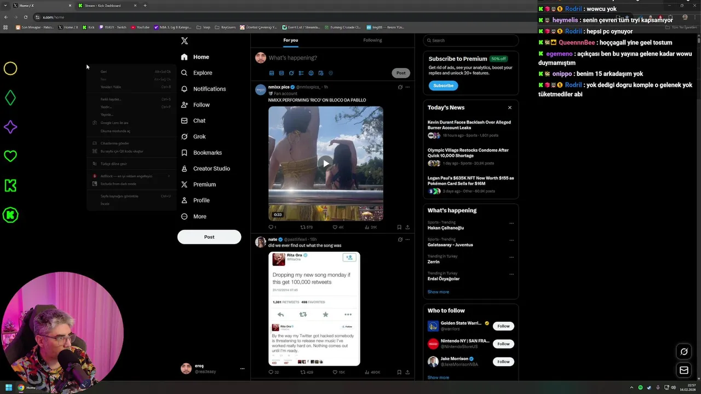The height and width of the screenshot is (394, 701).
Task: Open account menu next to eroş
Action: [x=242, y=369]
